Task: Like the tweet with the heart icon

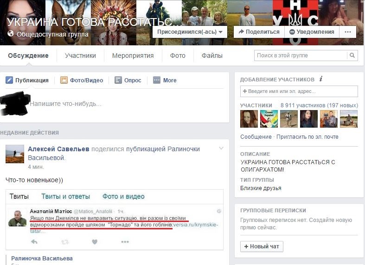Action: tap(95, 242)
